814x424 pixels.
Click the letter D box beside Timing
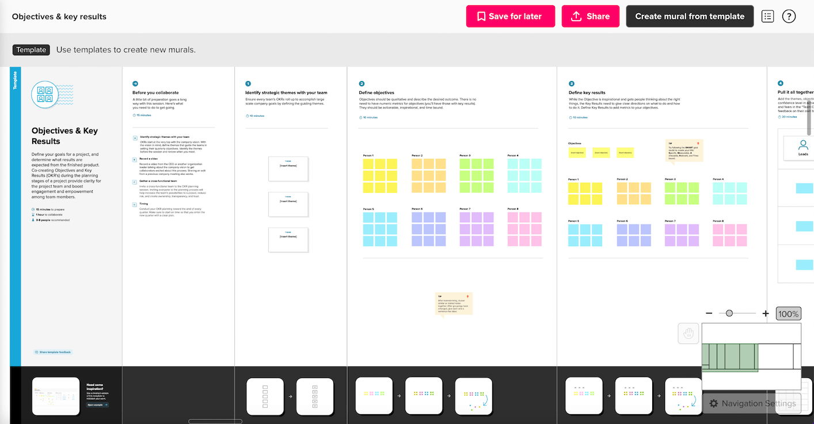(135, 204)
